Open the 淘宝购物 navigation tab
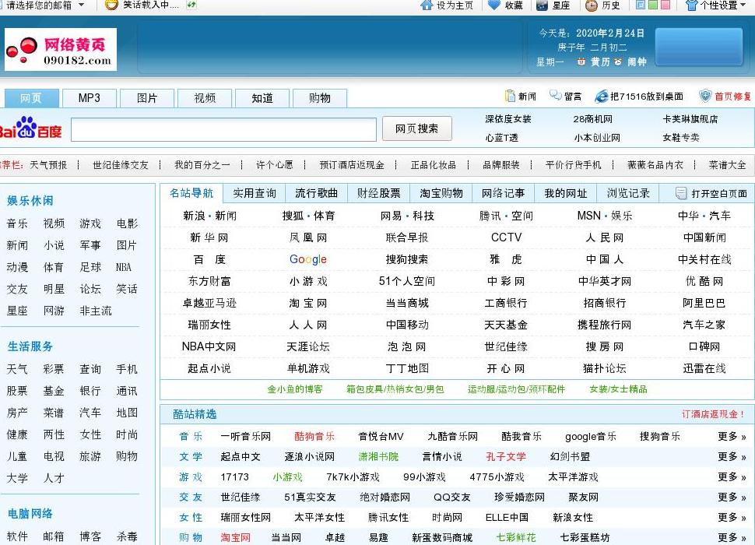The image size is (755, 545). [441, 194]
